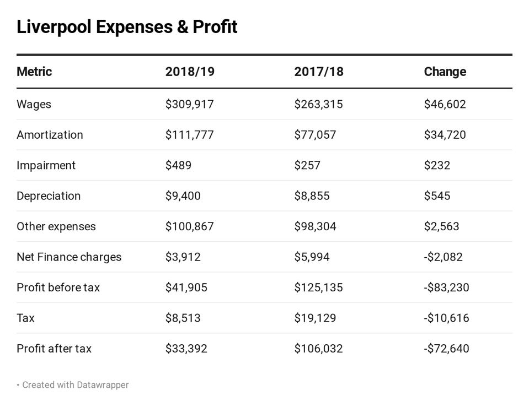The width and height of the screenshot is (529, 407).
Task: Select the Depreciation row label
Action: [49, 196]
